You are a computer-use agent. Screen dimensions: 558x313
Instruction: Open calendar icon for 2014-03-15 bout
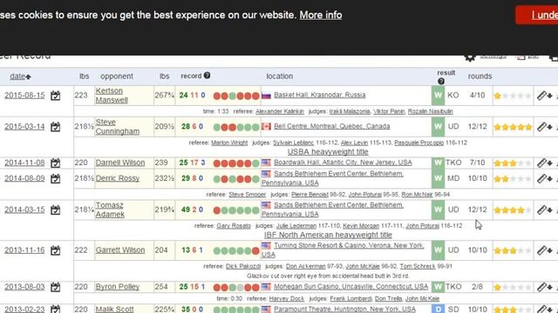tap(55, 210)
